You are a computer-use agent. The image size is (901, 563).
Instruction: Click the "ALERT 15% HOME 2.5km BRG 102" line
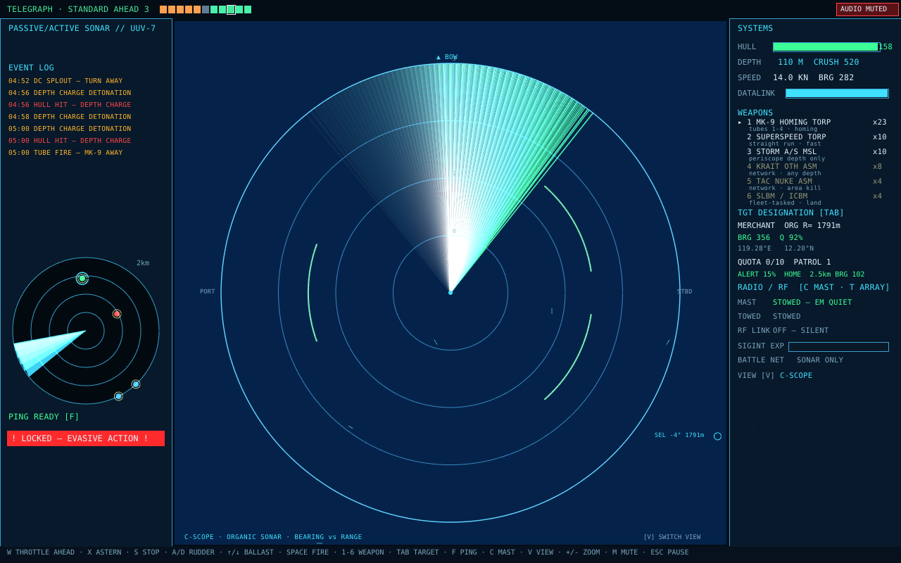[801, 274]
